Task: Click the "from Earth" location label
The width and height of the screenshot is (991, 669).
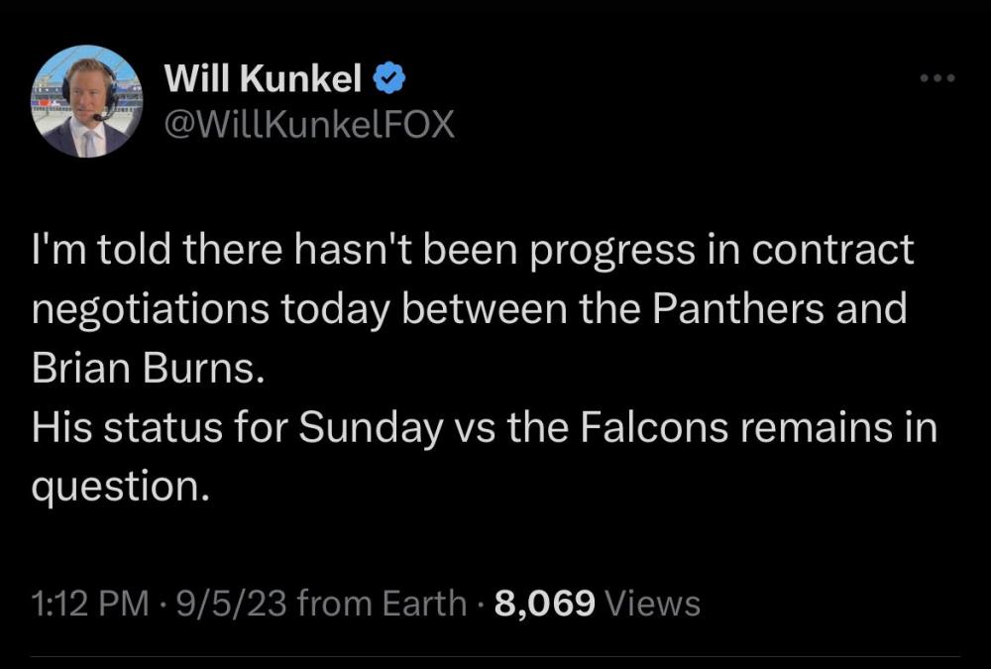Action: (382, 603)
